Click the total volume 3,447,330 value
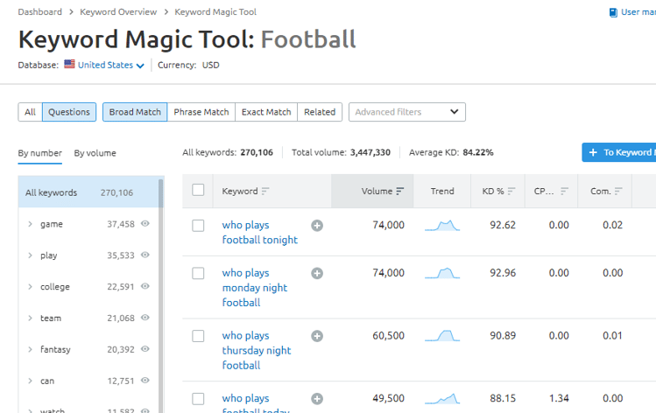This screenshot has width=656, height=413. point(370,152)
